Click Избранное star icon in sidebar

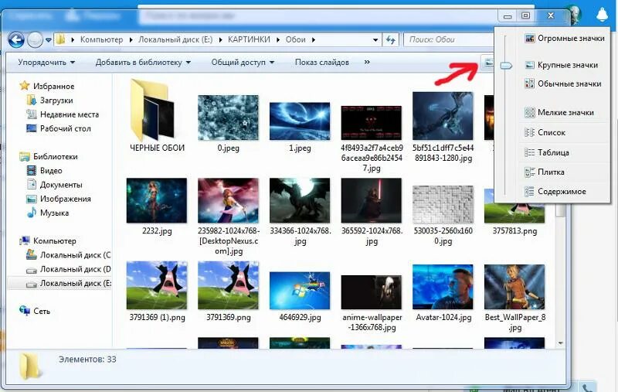(25, 86)
